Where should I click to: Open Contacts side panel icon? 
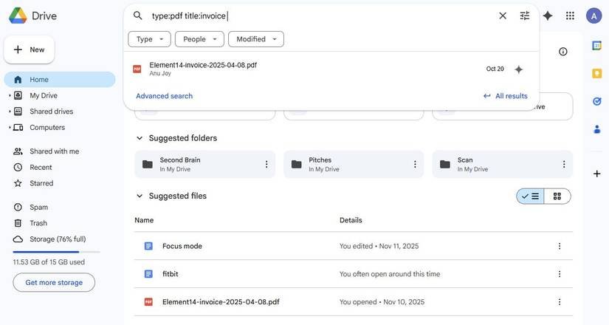click(596, 129)
